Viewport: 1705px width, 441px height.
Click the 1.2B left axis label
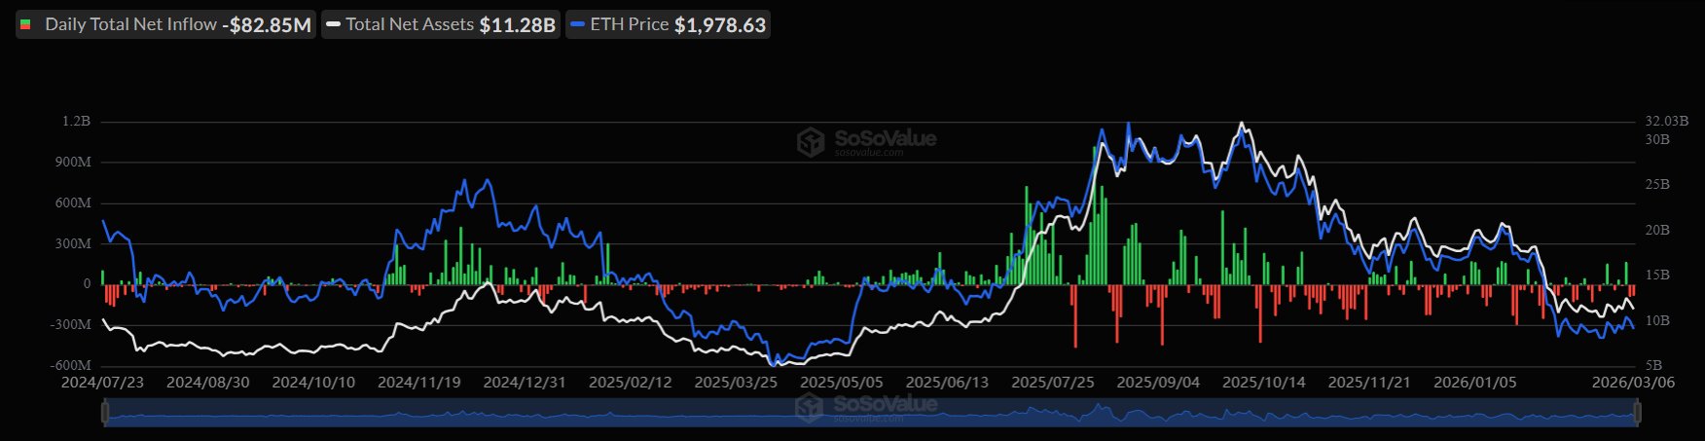pyautogui.click(x=77, y=122)
